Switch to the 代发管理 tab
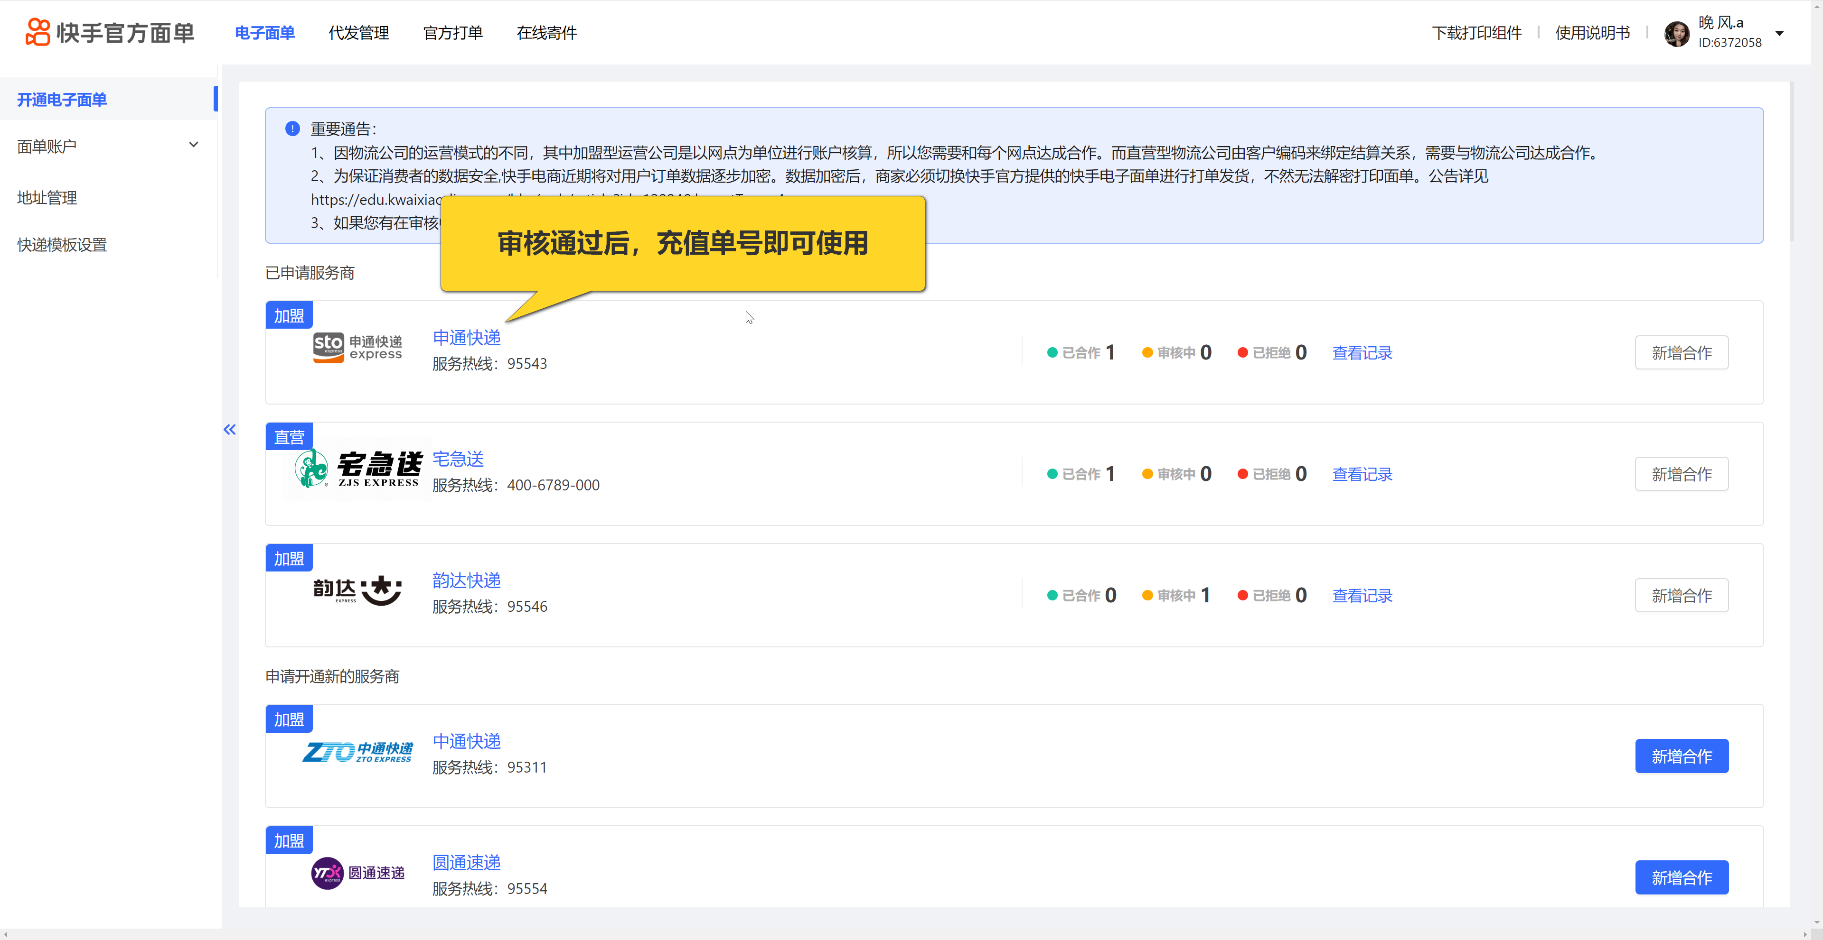 [358, 33]
